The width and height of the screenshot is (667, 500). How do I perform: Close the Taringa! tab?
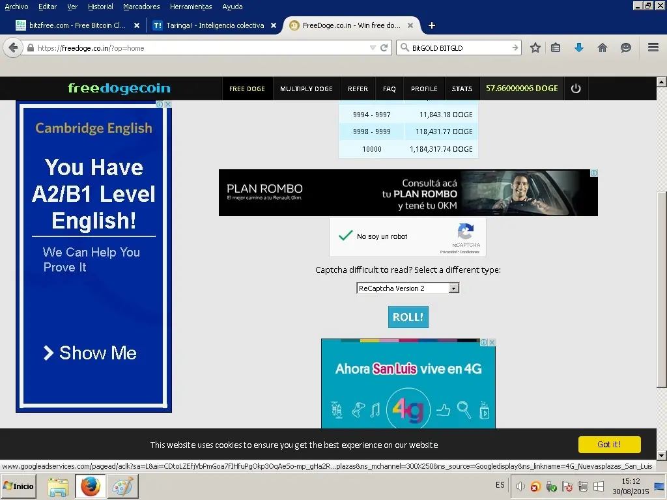[274, 25]
